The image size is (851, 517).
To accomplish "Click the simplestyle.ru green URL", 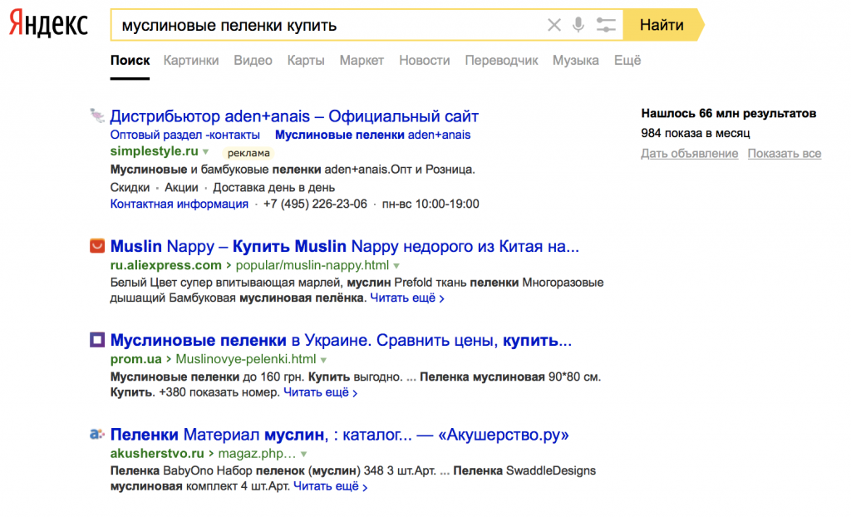I will [154, 151].
